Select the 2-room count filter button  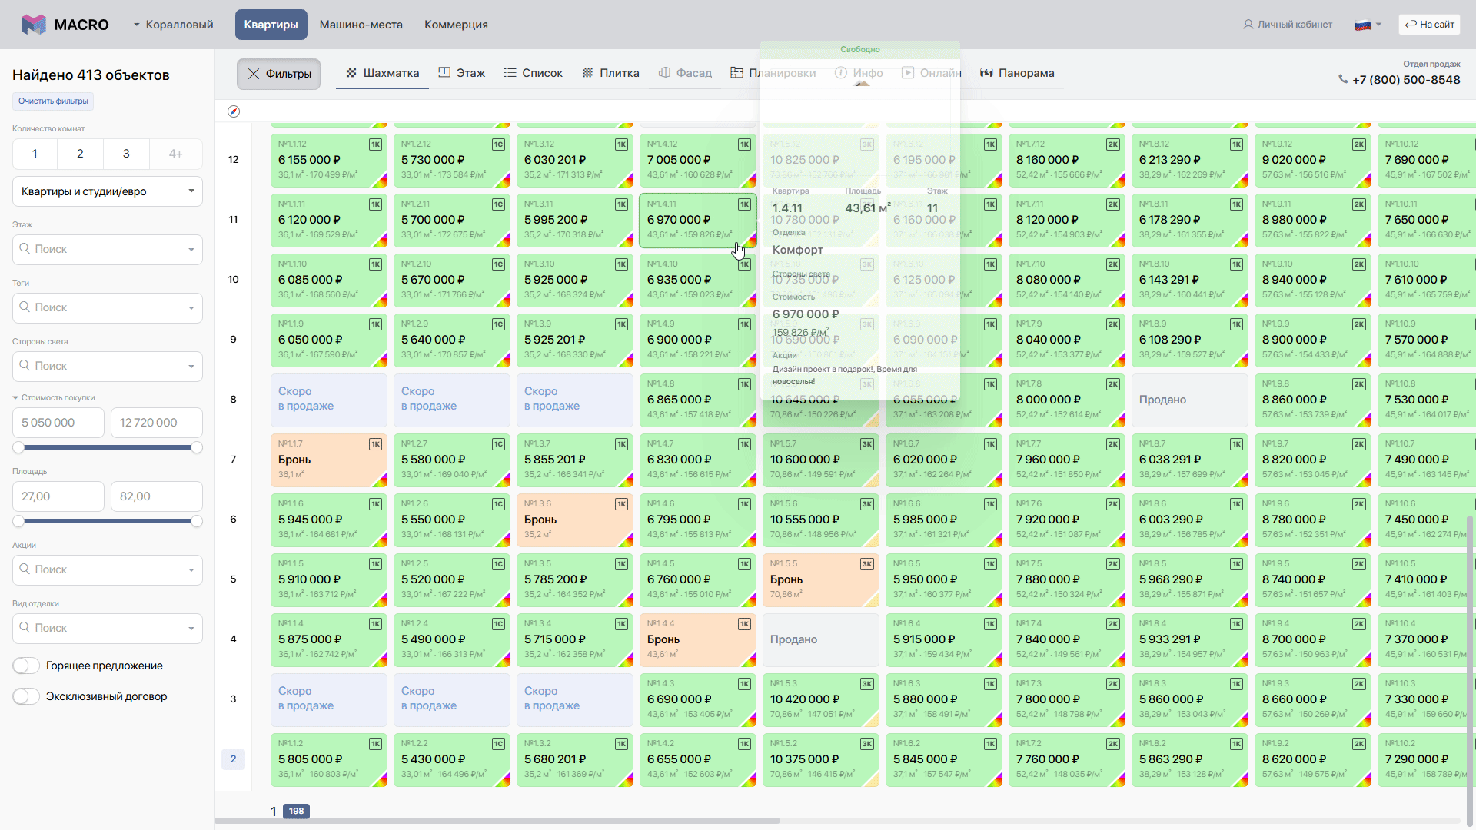(80, 154)
